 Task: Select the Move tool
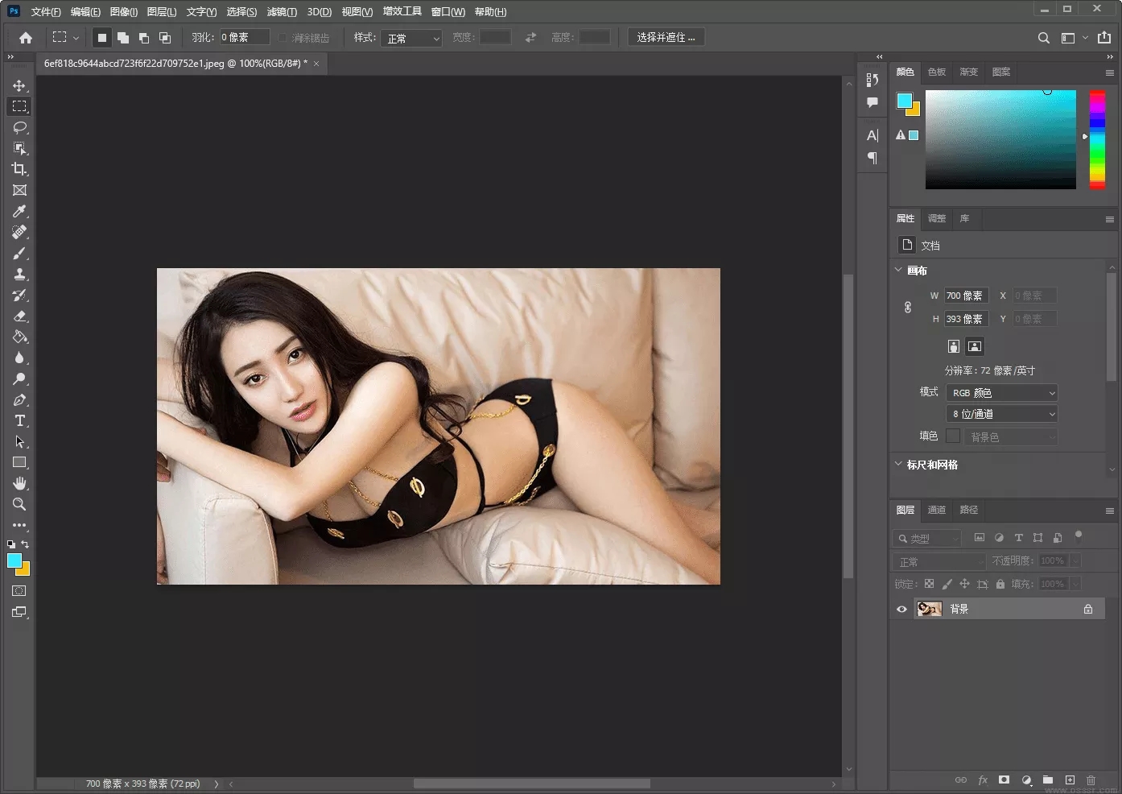(19, 85)
